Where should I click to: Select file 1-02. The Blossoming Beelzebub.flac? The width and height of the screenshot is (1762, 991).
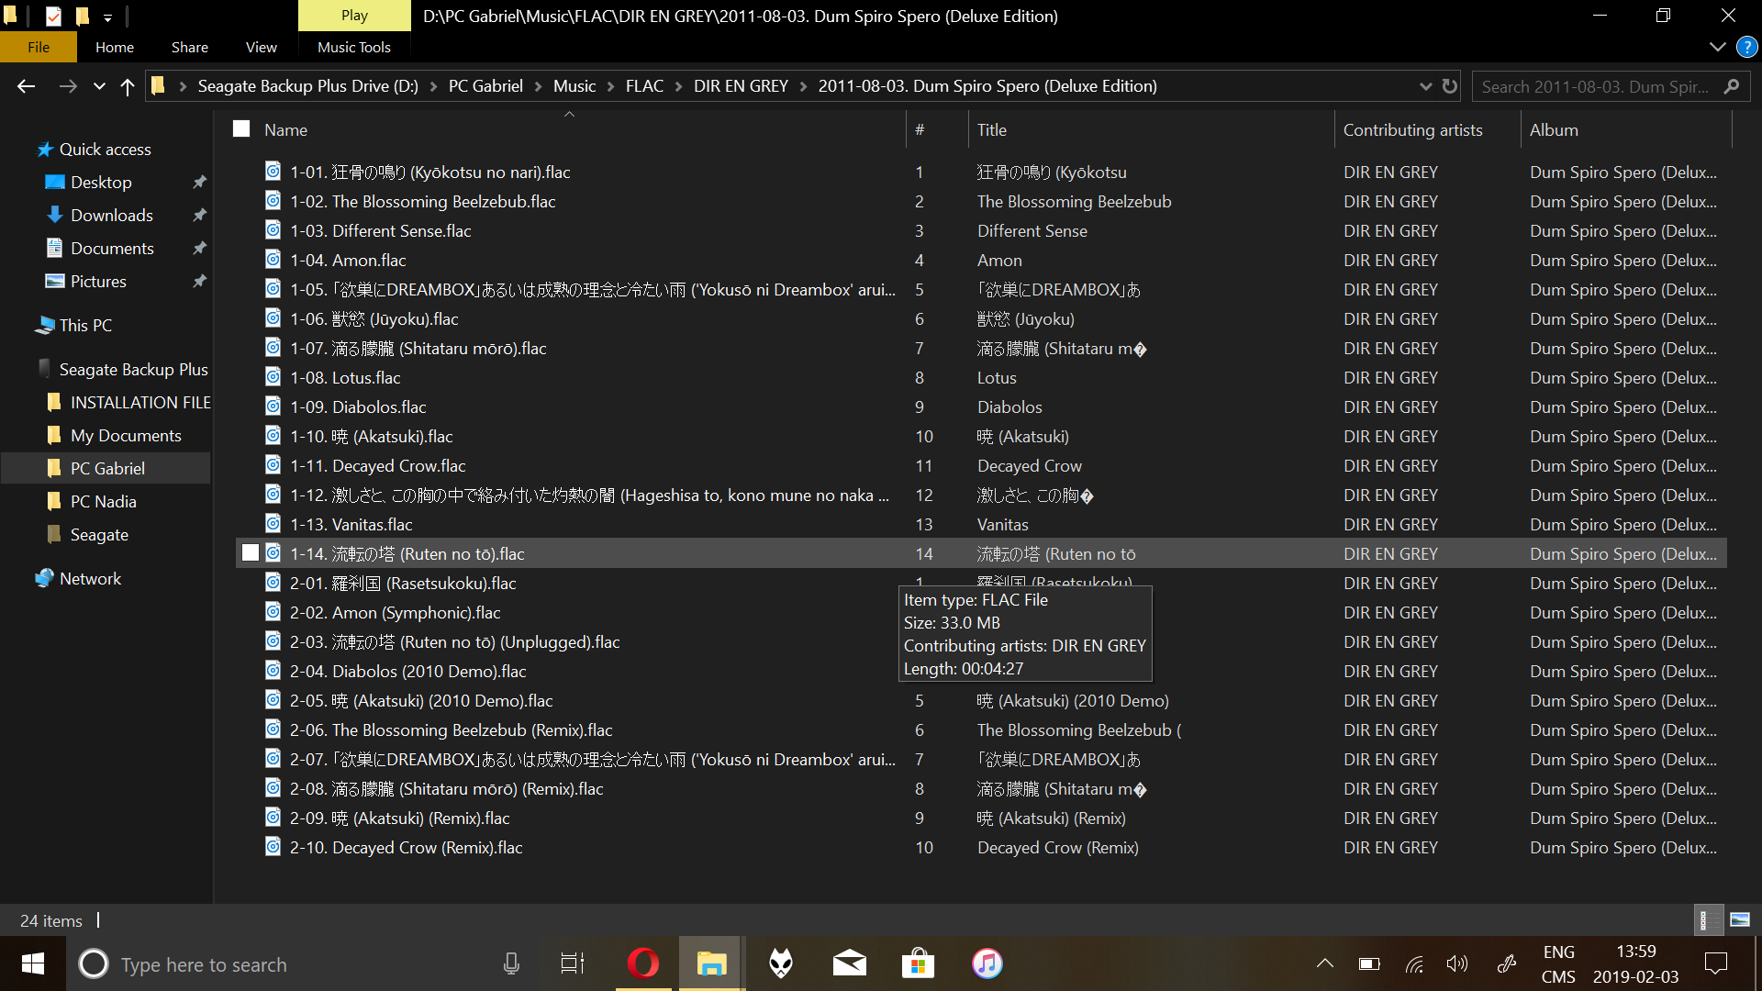click(x=422, y=201)
